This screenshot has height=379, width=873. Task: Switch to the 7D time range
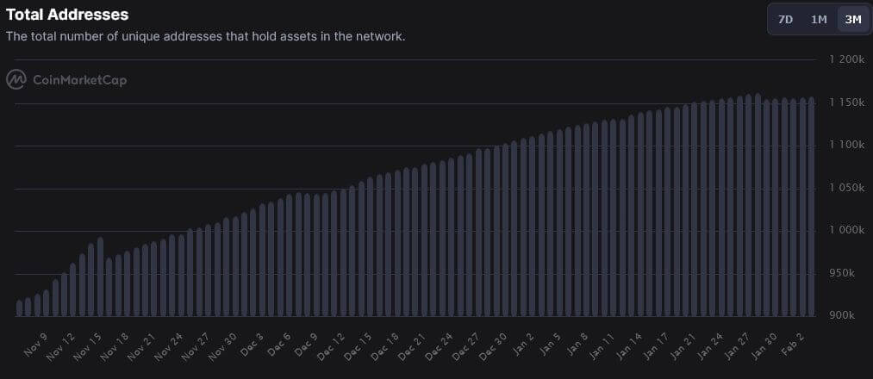coord(785,20)
